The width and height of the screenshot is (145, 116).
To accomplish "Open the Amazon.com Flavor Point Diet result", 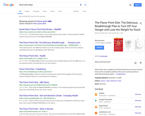I will click(50, 42).
